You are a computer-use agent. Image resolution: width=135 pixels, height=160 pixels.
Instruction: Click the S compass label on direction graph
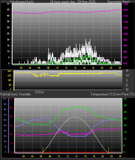(127, 80)
